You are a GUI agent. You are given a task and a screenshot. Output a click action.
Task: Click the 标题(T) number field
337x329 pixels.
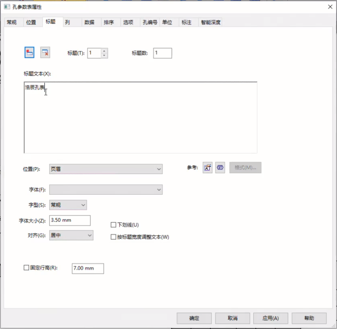click(x=94, y=53)
